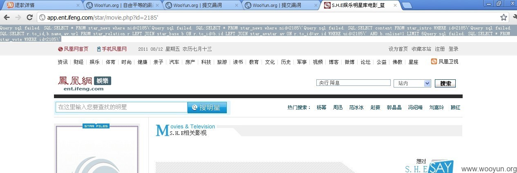This screenshot has width=517, height=173.
Task: Select the S.H.E娱乐明星库电影 tab
Action: [x=359, y=5]
